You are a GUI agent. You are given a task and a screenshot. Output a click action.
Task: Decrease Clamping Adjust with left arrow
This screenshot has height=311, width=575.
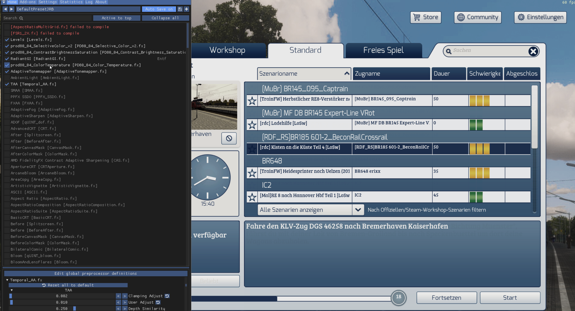click(118, 296)
